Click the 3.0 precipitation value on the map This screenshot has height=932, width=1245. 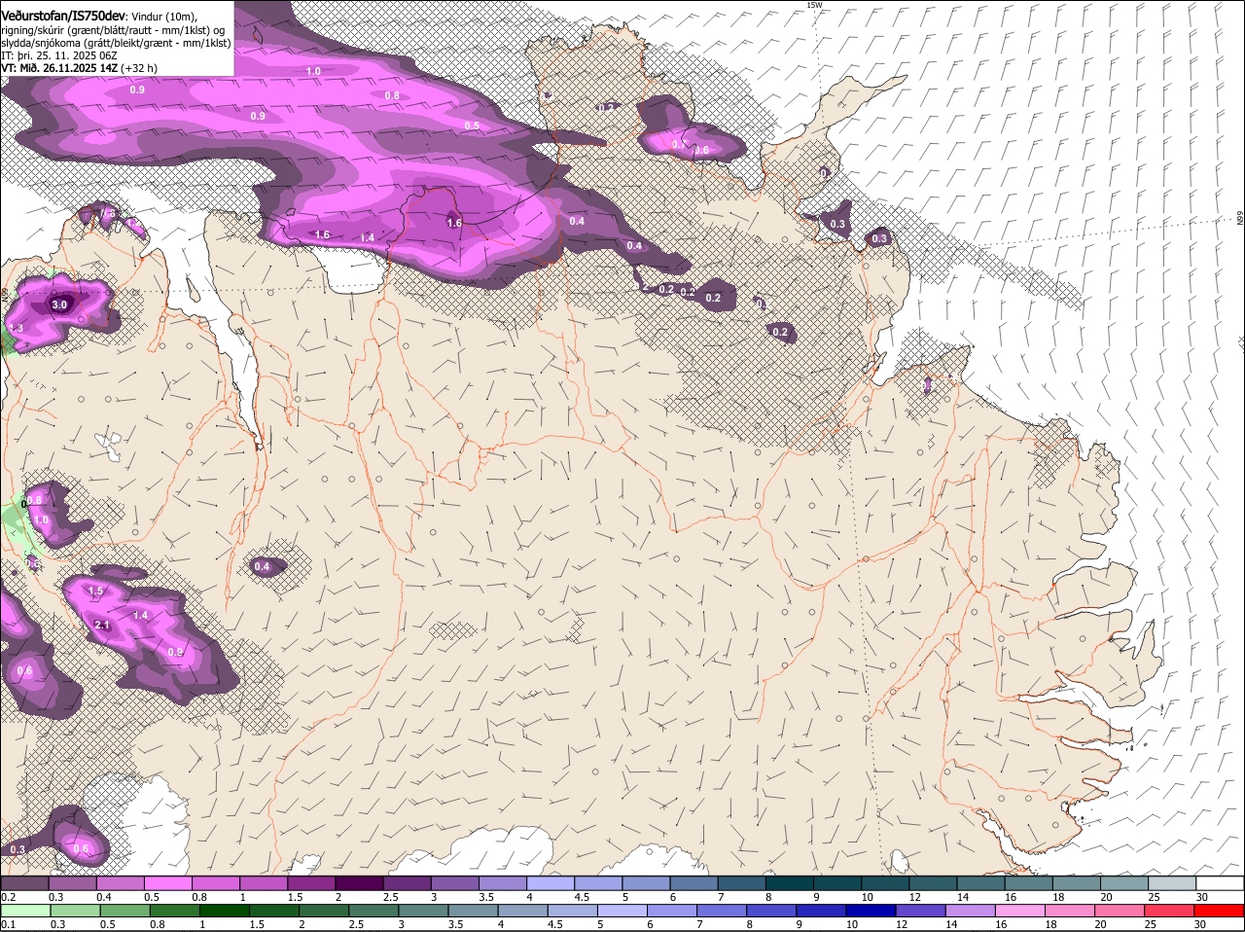pos(59,305)
